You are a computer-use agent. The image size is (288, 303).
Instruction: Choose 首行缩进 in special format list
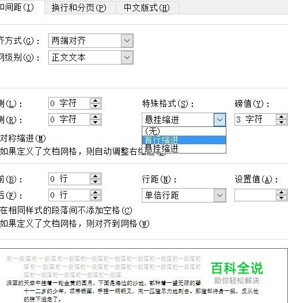click(x=184, y=140)
